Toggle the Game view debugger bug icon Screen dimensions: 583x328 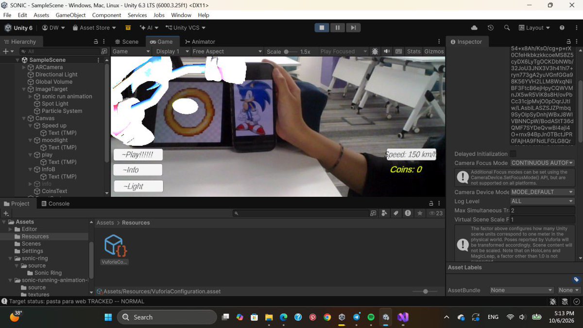tap(375, 52)
